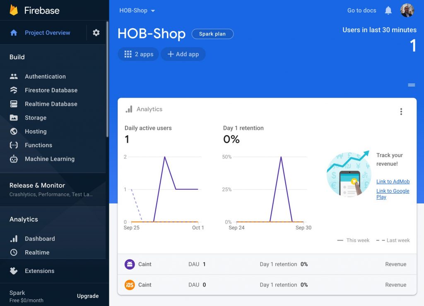424x306 pixels.
Task: Click the Firestore Database icon
Action: point(14,90)
